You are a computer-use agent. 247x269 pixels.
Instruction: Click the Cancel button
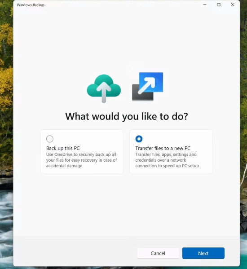click(x=158, y=253)
